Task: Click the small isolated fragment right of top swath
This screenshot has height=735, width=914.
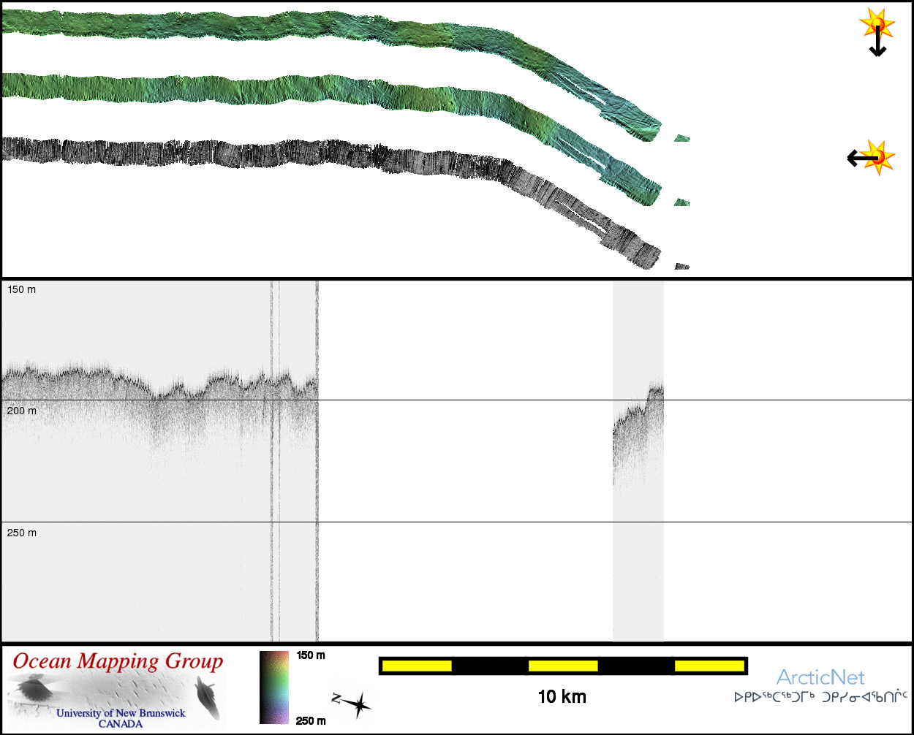Action: coord(681,137)
